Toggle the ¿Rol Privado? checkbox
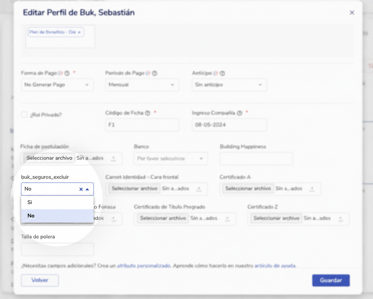The width and height of the screenshot is (373, 299). click(24, 115)
